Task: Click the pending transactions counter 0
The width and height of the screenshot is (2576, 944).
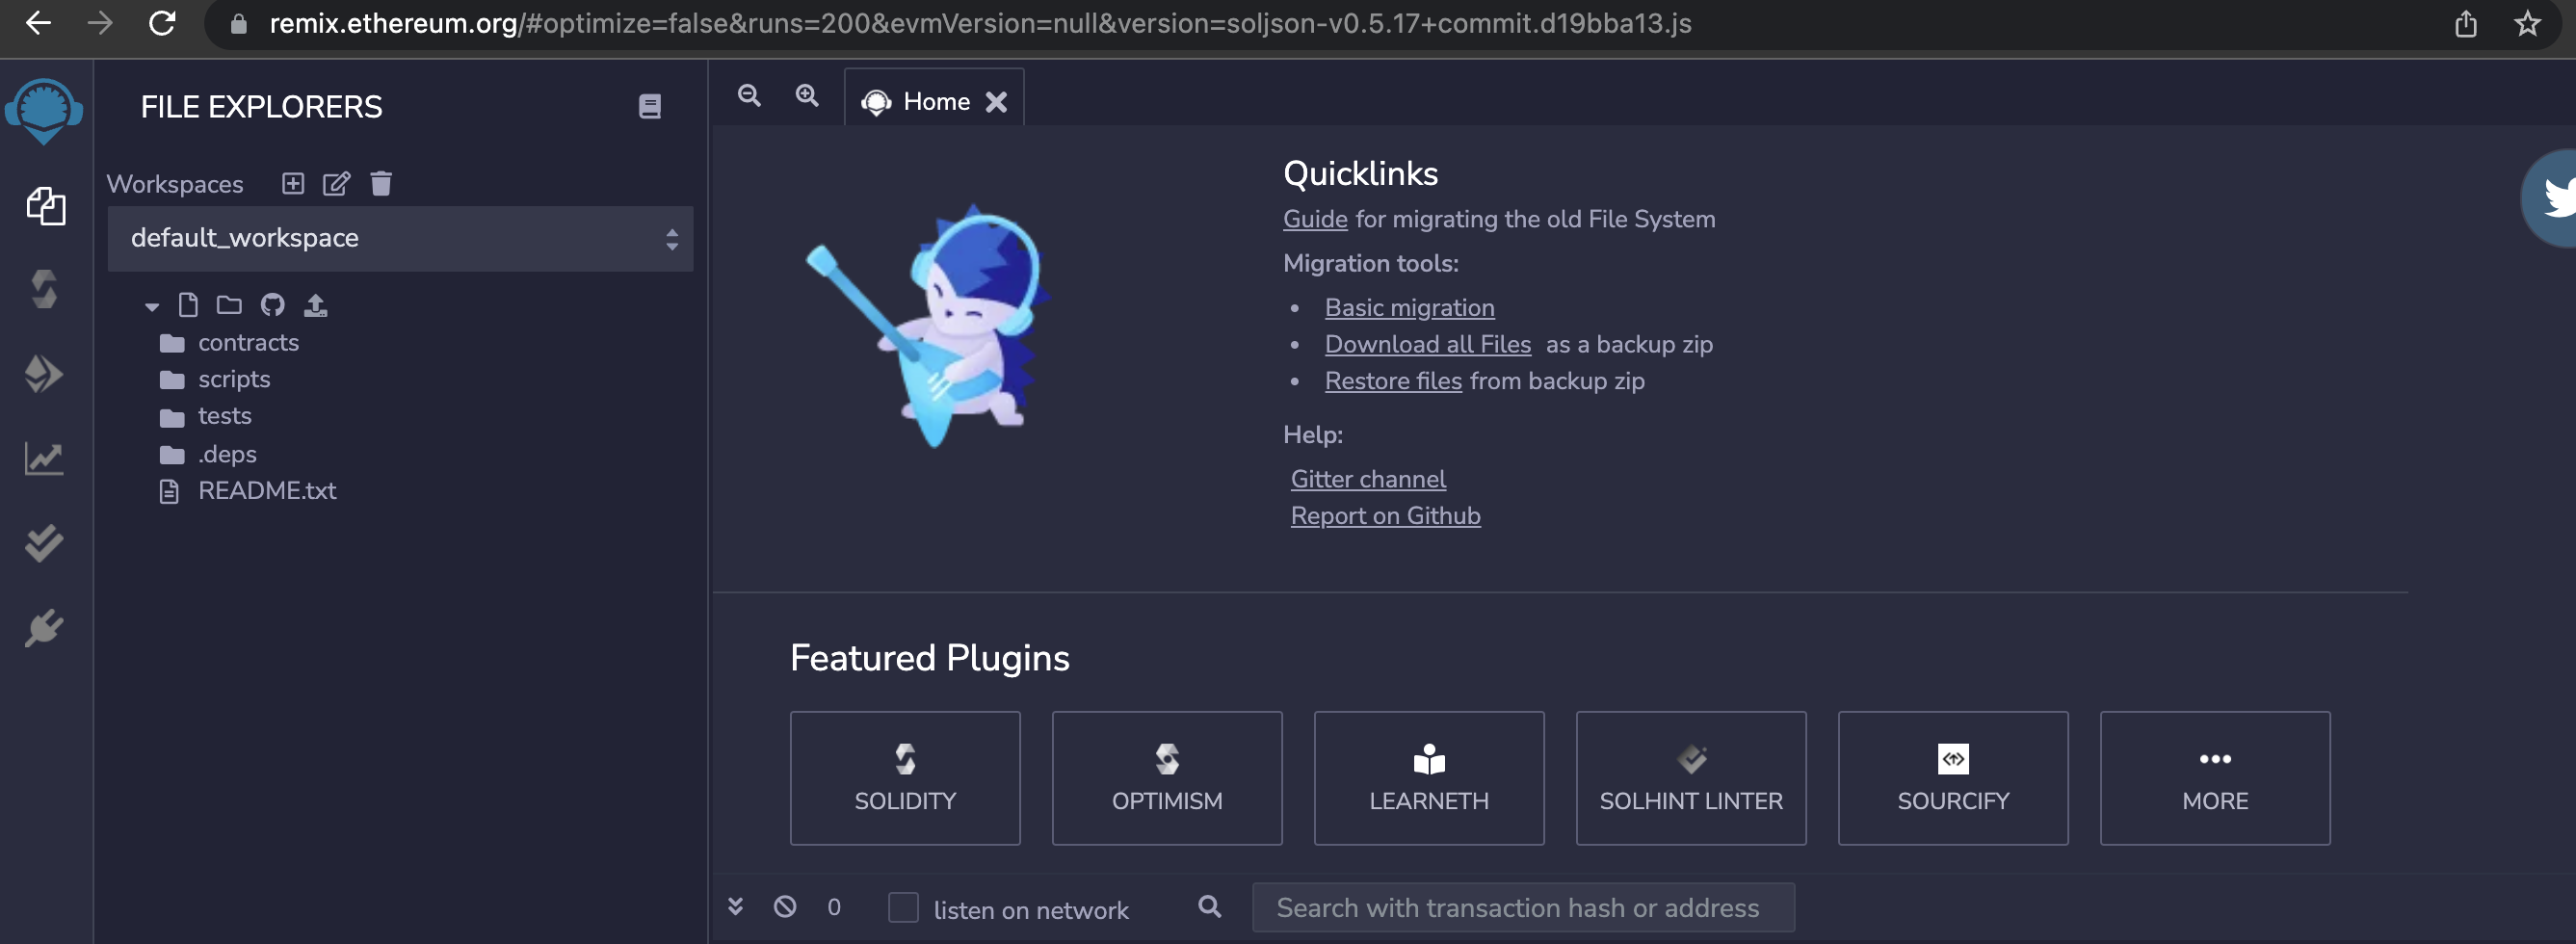Action: point(834,907)
